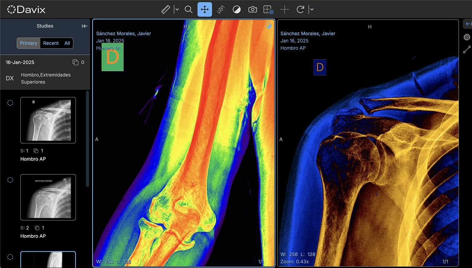
Task: Select the magnifier zoom tool
Action: click(188, 9)
